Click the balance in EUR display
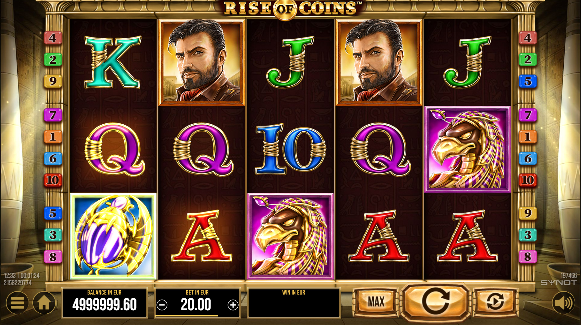This screenshot has height=325, width=581. tap(105, 303)
